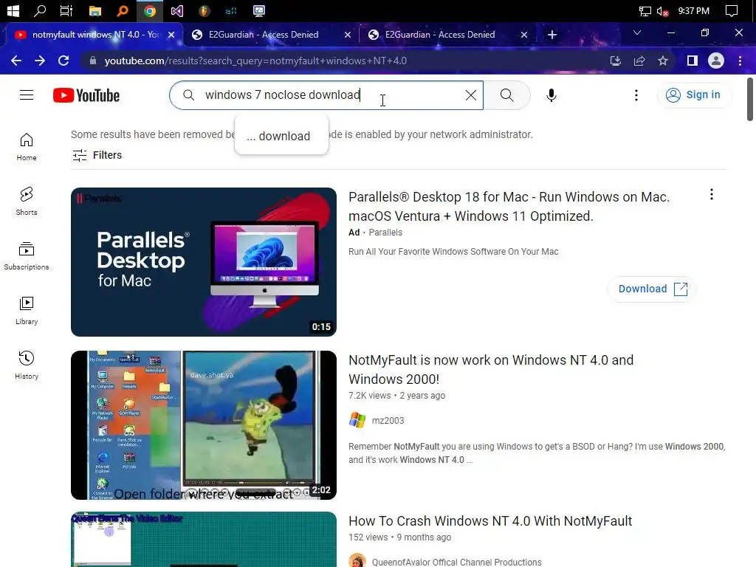The height and width of the screenshot is (567, 756).
Task: Bookmark this page with the star icon
Action: pyautogui.click(x=663, y=61)
